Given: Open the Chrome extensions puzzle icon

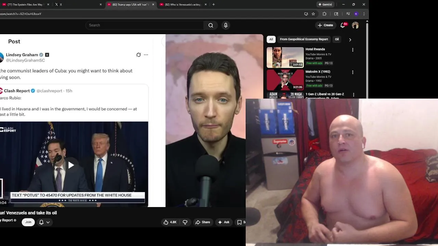Looking at the screenshot, I should pyautogui.click(x=324, y=14).
